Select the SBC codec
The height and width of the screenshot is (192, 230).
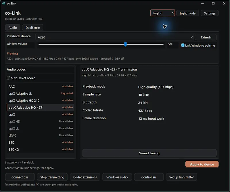tap(41, 143)
